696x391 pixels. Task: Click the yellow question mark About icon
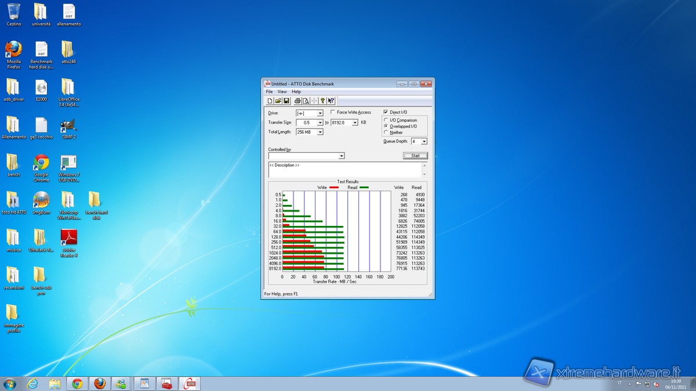[322, 101]
